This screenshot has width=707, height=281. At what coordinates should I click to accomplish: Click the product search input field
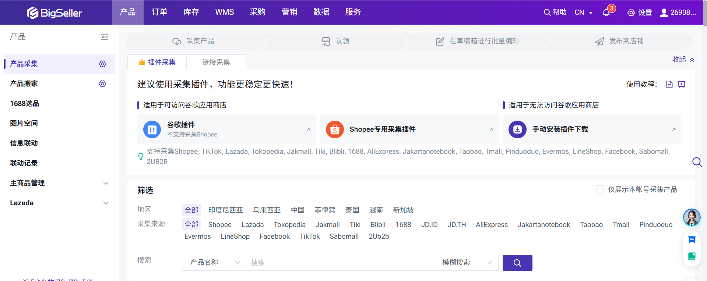click(340, 263)
